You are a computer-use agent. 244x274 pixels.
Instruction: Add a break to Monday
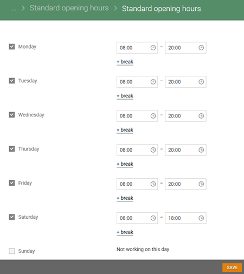click(125, 62)
